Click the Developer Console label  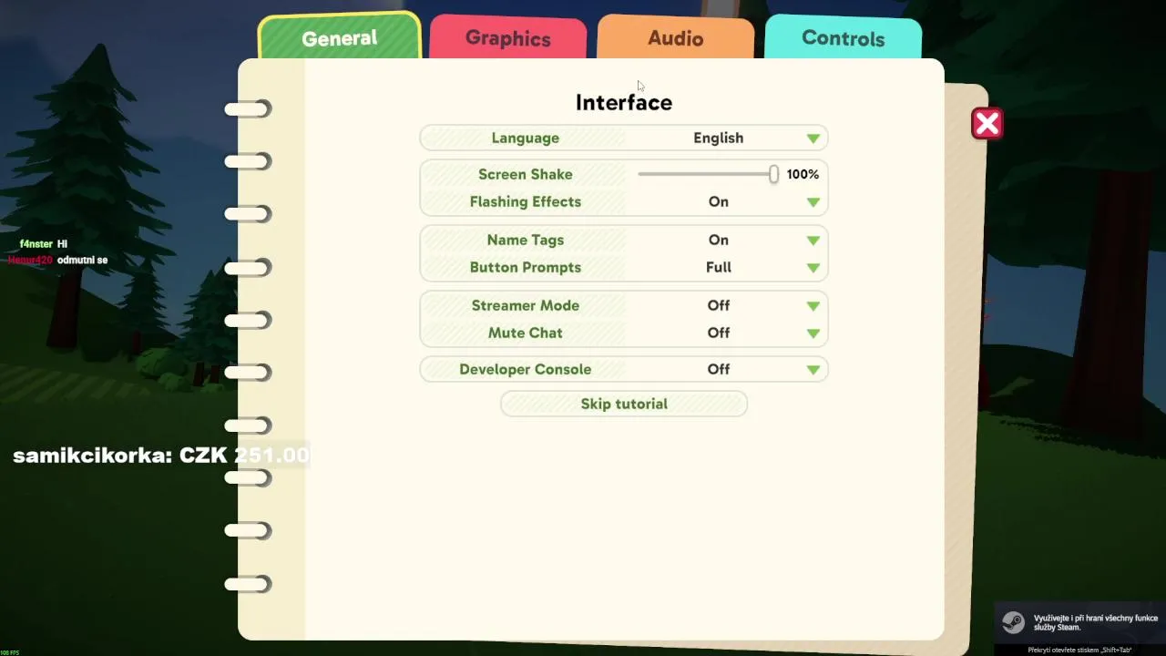point(525,369)
